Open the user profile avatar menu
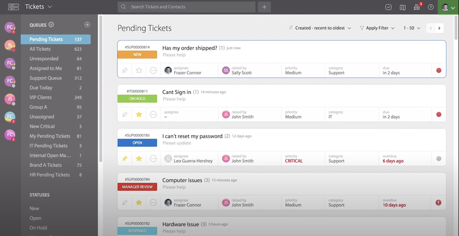The image size is (459, 236). 448,7
